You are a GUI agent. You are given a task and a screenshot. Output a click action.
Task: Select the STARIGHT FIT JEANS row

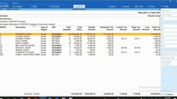click(x=80, y=52)
